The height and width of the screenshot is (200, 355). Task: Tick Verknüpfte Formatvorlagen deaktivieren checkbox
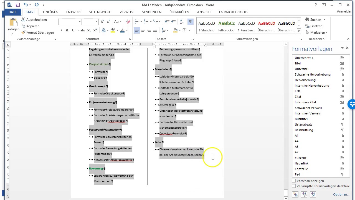click(294, 186)
